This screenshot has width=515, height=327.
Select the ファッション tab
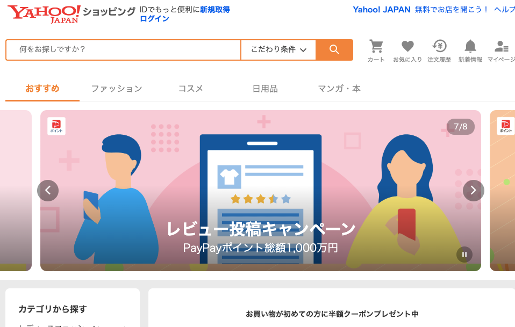(117, 89)
